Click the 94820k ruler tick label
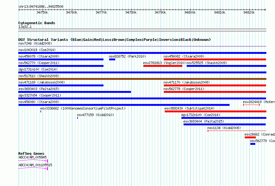Screen dimensions: 275x186 [x=249, y=12]
